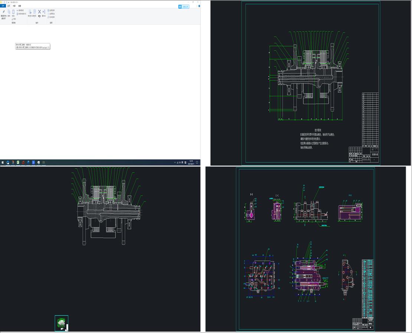The image size is (412, 333).
Task: Click Select none in ribbon
Action: click(51, 14)
